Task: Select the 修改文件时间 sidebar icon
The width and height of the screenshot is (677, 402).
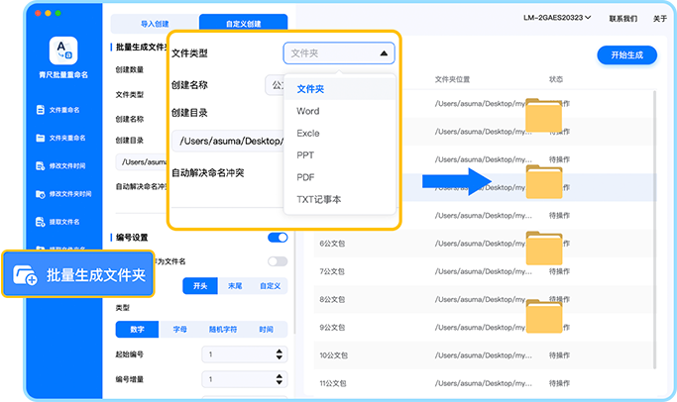Action: click(41, 165)
